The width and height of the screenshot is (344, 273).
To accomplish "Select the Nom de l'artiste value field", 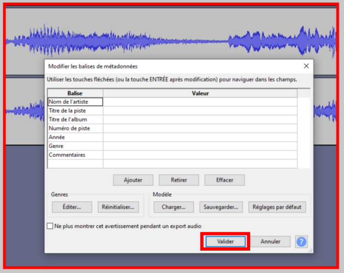I will click(x=200, y=102).
